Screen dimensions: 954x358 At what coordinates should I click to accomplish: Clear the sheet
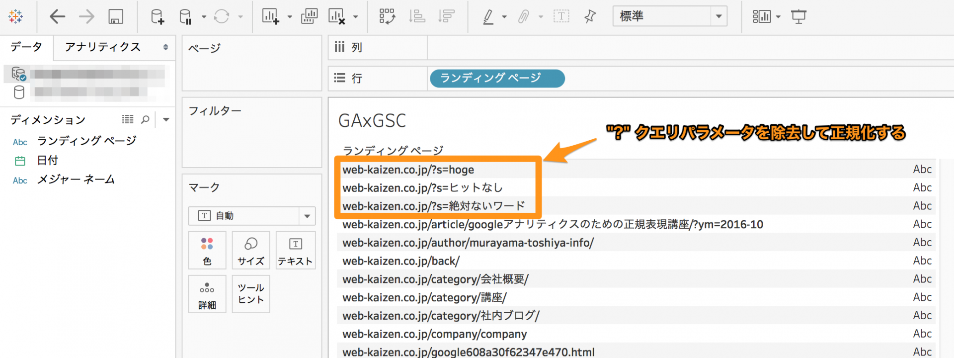336,16
